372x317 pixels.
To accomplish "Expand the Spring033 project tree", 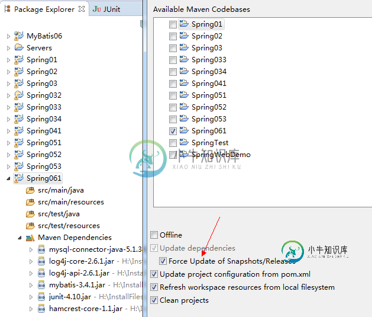I will [8, 107].
